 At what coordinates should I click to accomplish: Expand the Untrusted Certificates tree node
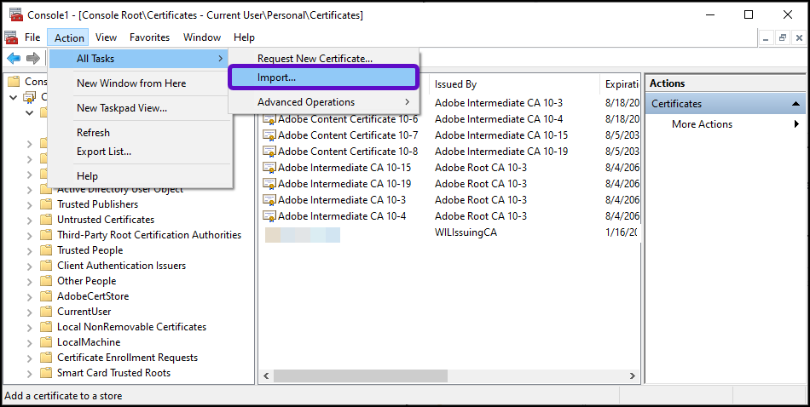(x=31, y=220)
